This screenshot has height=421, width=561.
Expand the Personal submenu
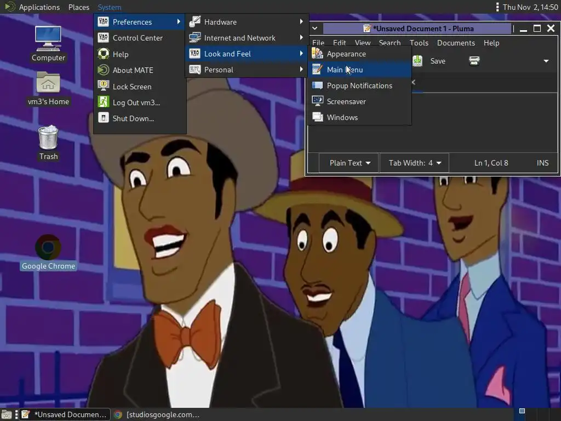[247, 70]
